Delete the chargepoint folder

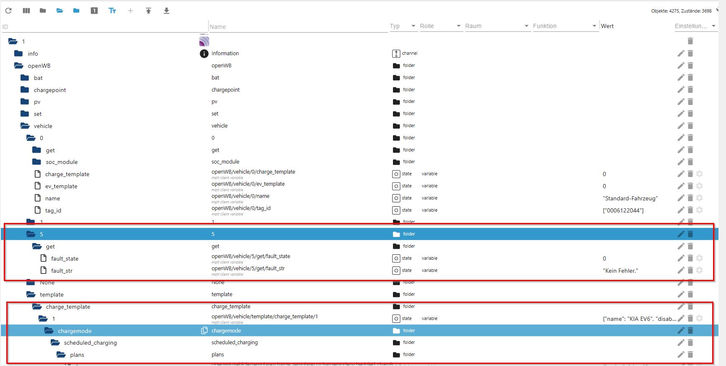pos(690,90)
